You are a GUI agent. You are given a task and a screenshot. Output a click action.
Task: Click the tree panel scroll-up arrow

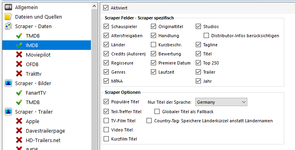point(94,6)
